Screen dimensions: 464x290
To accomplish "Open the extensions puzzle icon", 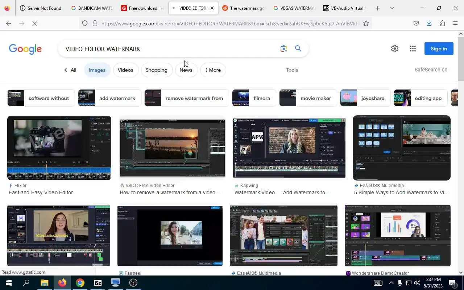I will pyautogui.click(x=442, y=24).
